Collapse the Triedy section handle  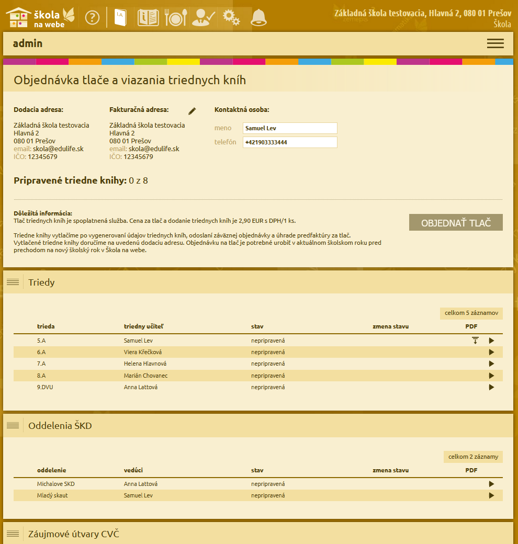[x=13, y=282]
